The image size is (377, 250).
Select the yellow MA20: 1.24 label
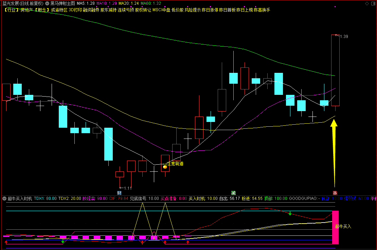[x=129, y=3]
